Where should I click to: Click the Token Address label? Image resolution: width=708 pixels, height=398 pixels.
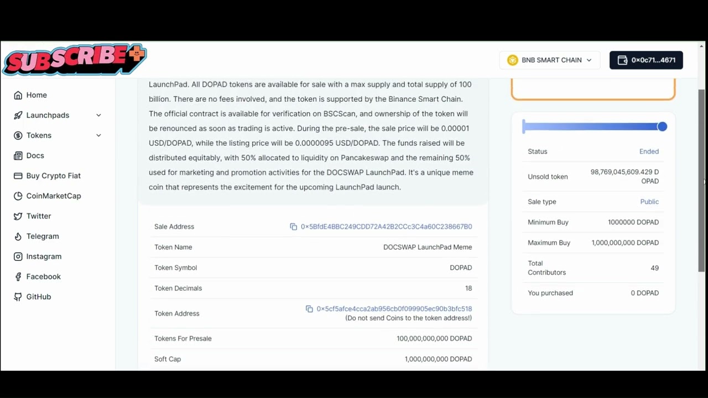[x=177, y=313]
